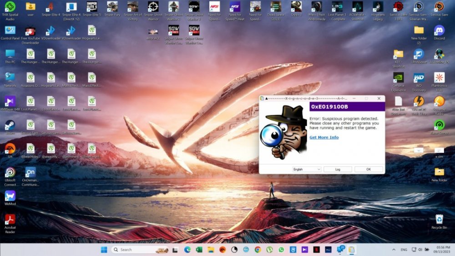This screenshot has height=256, width=455.
Task: Open WhatsApp from the taskbar
Action: (281, 250)
